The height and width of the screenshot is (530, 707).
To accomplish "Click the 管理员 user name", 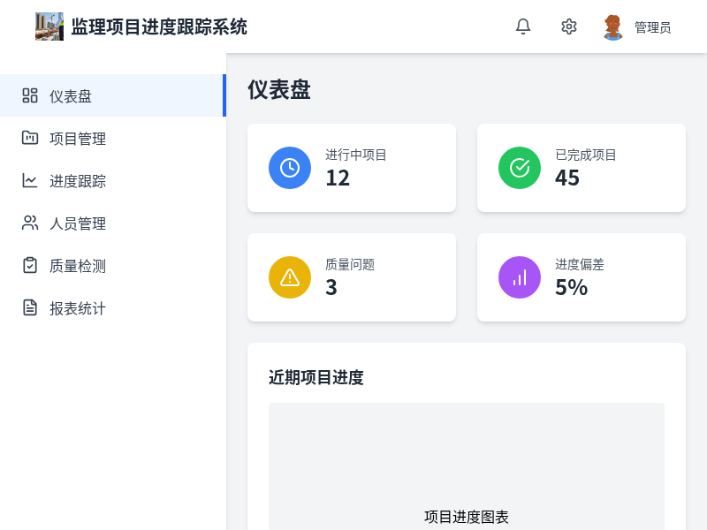I will pyautogui.click(x=652, y=27).
